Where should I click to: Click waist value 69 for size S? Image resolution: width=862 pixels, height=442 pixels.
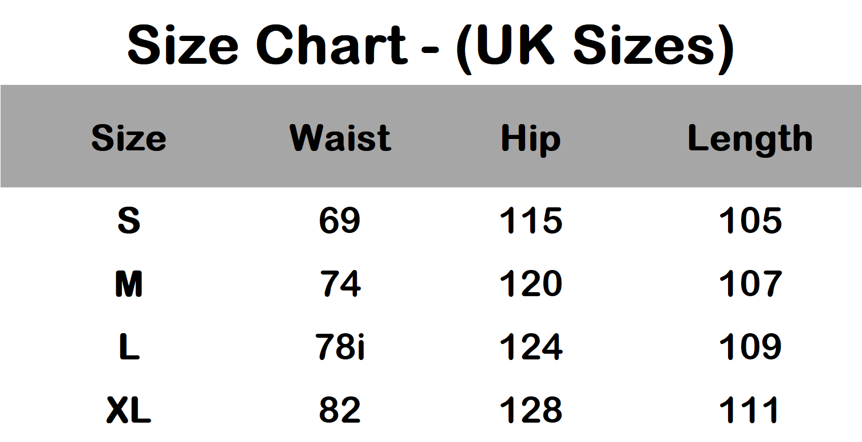coord(340,220)
